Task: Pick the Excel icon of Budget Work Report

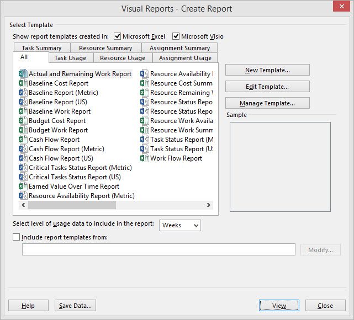Action: (23, 130)
